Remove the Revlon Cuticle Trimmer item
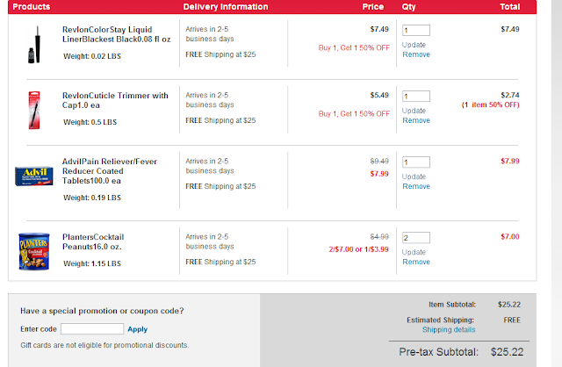Image resolution: width=562 pixels, height=367 pixels. [416, 120]
